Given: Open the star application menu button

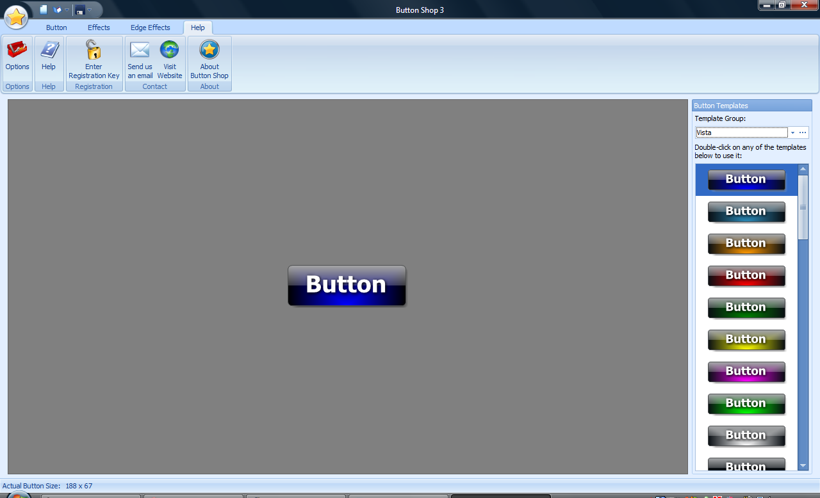Looking at the screenshot, I should tap(16, 17).
